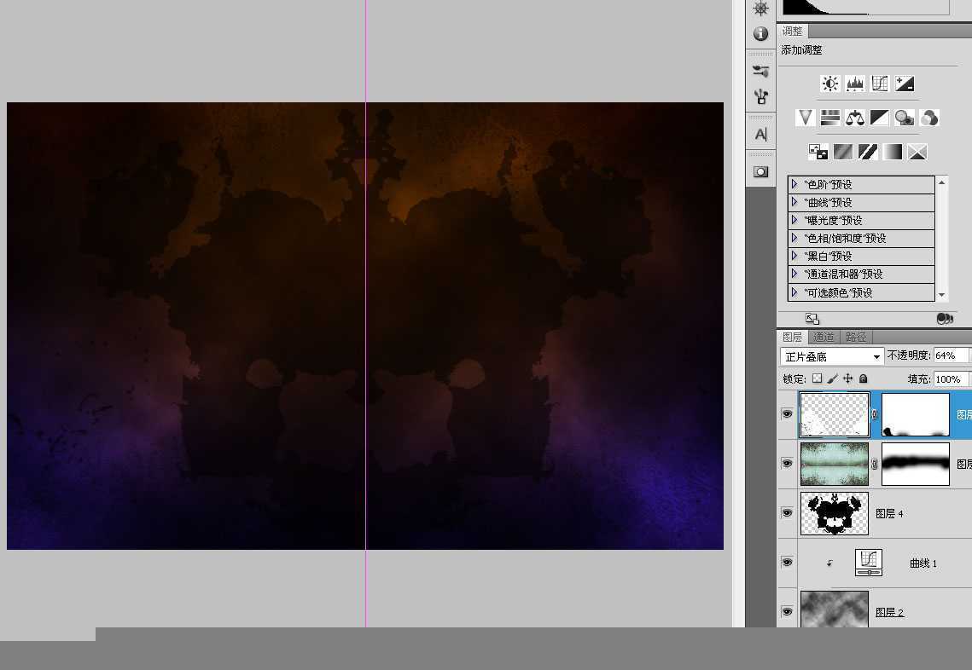Add a Threshold adjustment layer

(x=868, y=152)
